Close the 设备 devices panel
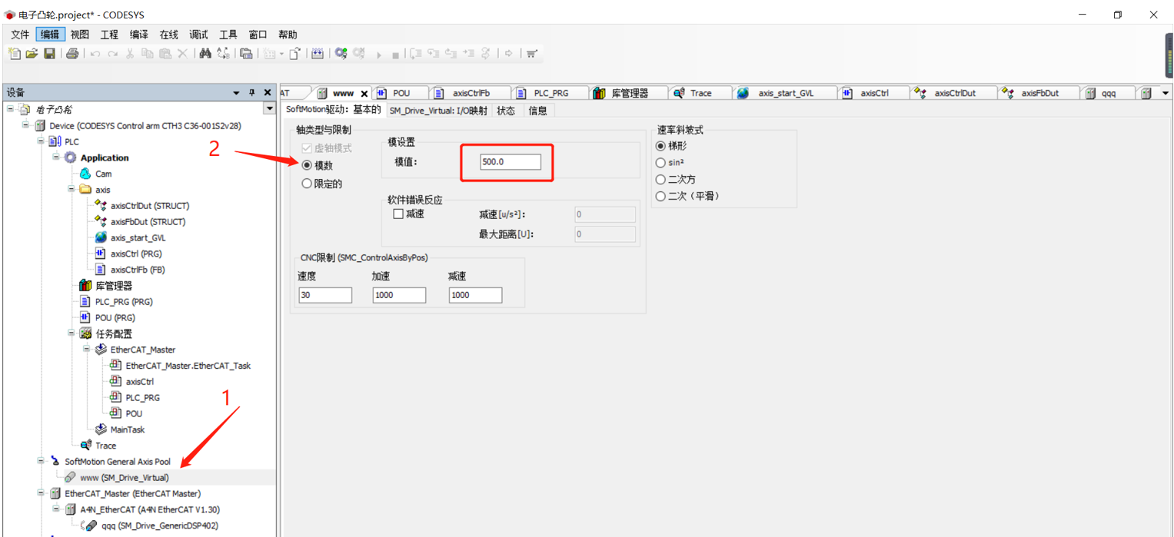The height and width of the screenshot is (537, 1174). click(268, 92)
